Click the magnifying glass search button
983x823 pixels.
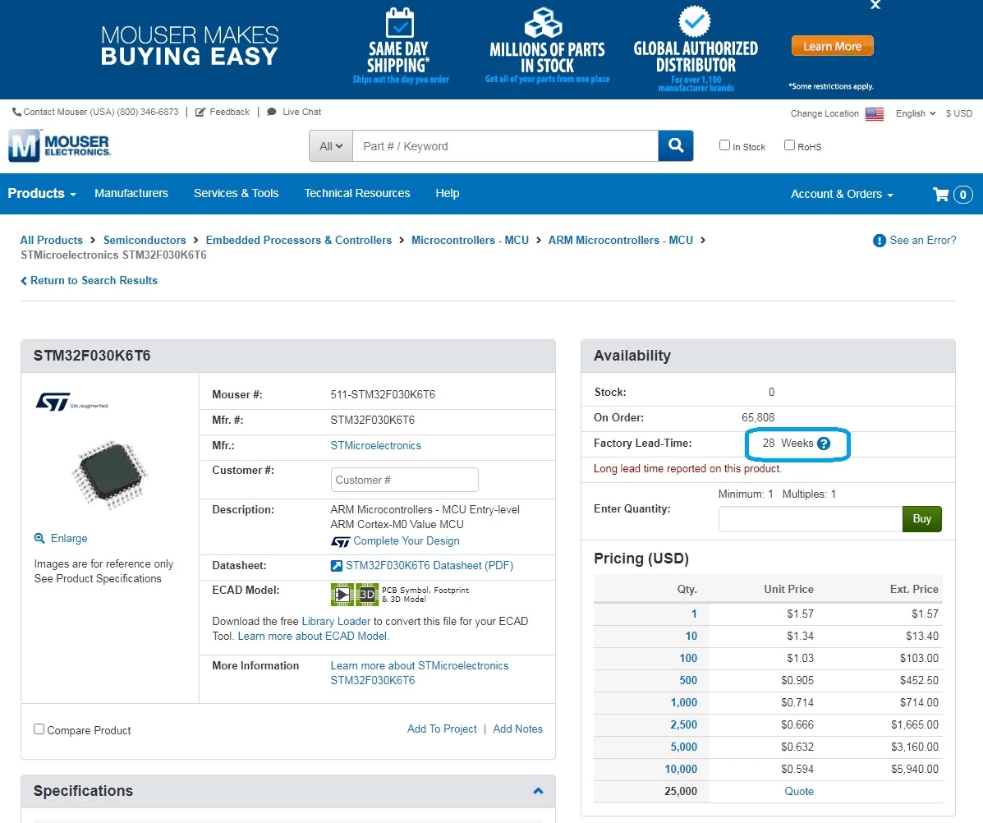pyautogui.click(x=676, y=146)
